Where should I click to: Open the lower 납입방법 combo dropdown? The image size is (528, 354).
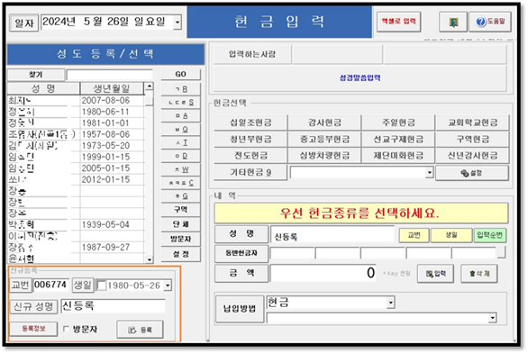492,318
